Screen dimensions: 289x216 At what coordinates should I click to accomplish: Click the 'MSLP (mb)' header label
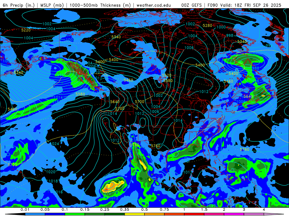pos(52,5)
